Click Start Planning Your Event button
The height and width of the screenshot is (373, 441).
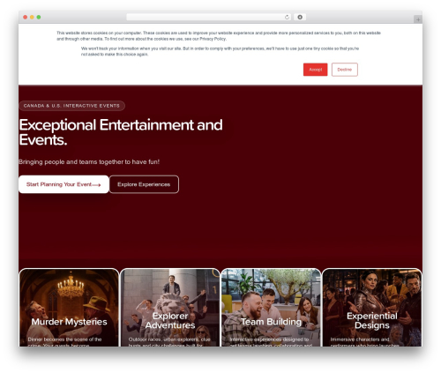[64, 184]
